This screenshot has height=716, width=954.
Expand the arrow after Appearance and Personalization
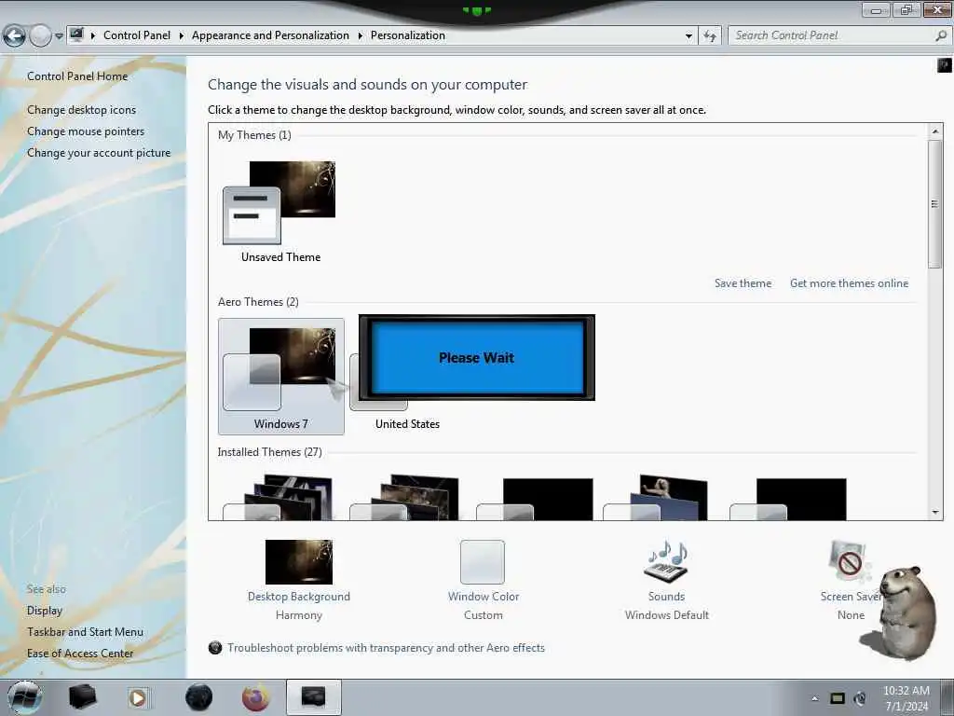[x=361, y=36]
